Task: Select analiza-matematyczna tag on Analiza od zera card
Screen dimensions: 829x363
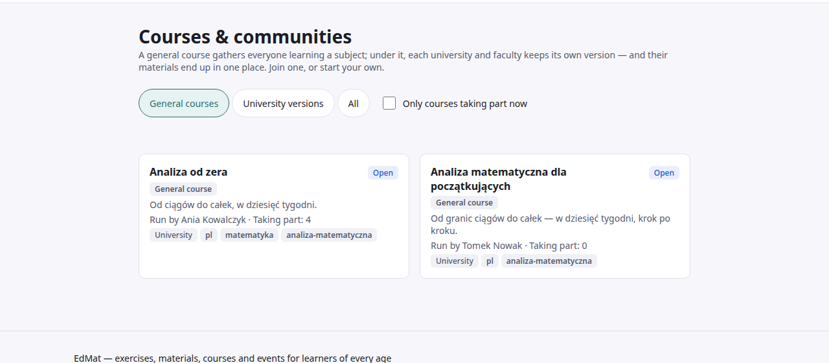Action: [x=329, y=235]
